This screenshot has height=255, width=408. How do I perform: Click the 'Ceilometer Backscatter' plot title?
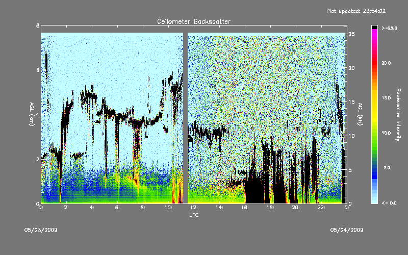tap(194, 21)
